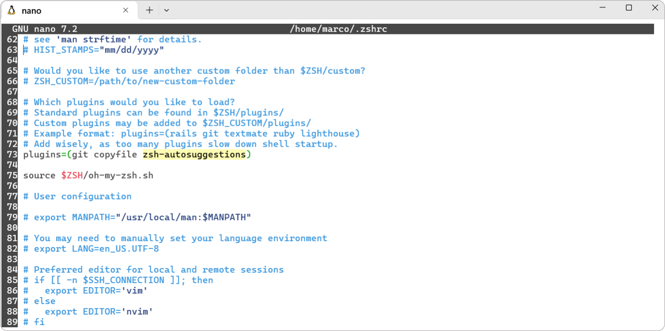Open a new terminal tab with plus button

click(150, 10)
